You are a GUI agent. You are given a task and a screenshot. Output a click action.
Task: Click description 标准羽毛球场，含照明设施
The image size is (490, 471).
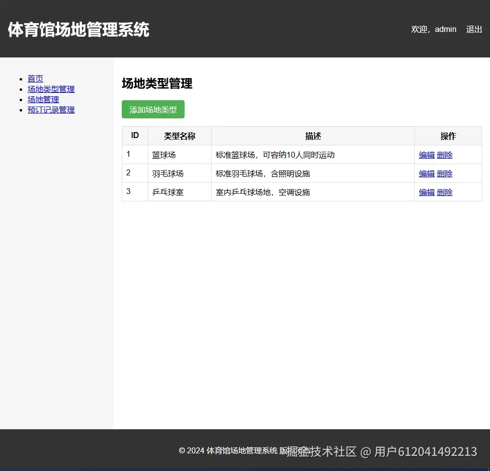[x=263, y=174]
